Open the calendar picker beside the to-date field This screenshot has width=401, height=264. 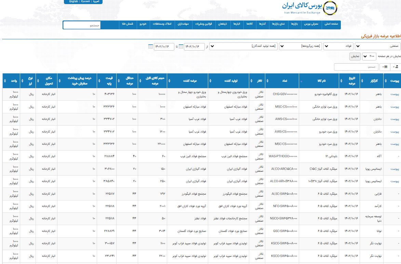151,46
